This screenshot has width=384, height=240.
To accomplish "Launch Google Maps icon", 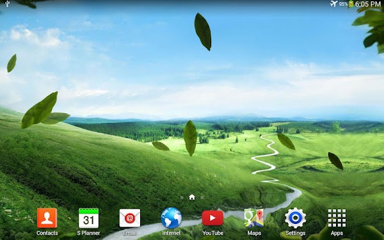I will (254, 218).
